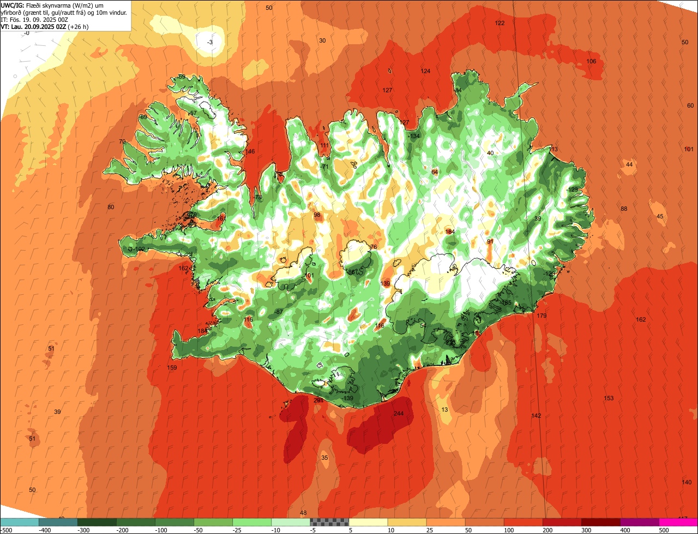Image resolution: width=698 pixels, height=534 pixels.
Task: Click the value 70 near the Westfjords
Action: [x=122, y=142]
